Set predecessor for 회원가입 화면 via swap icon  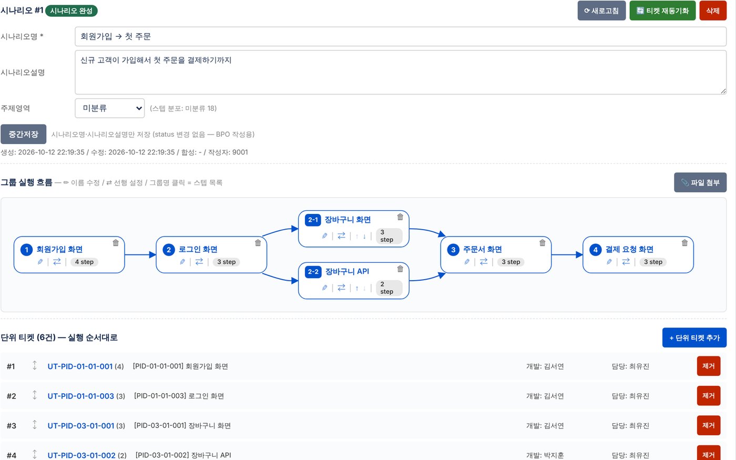57,262
